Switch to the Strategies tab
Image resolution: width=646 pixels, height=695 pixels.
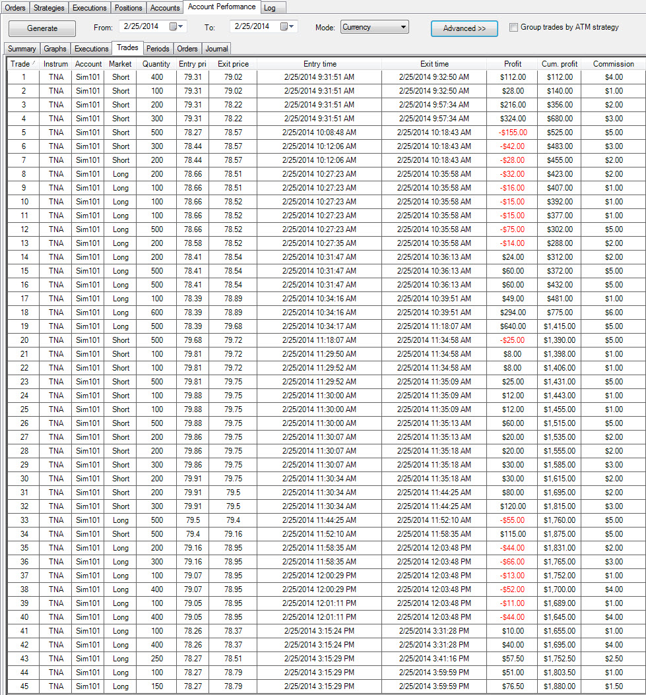coord(49,7)
